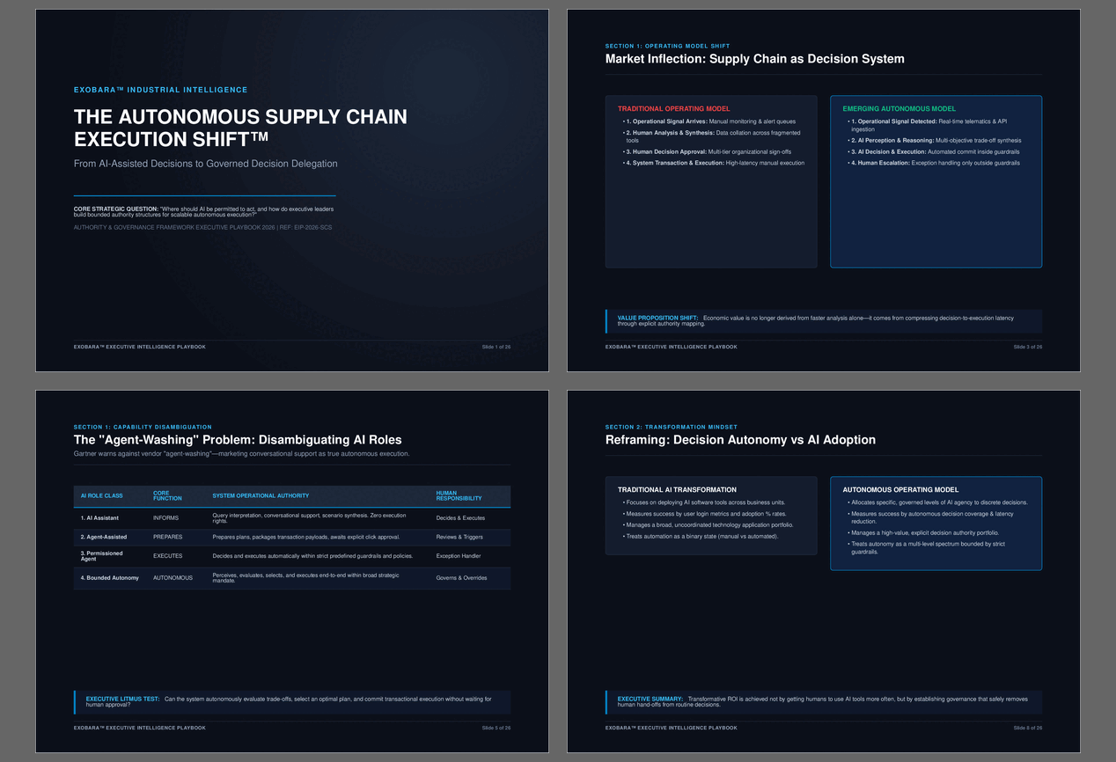Select the AI Assistant table row

click(292, 518)
